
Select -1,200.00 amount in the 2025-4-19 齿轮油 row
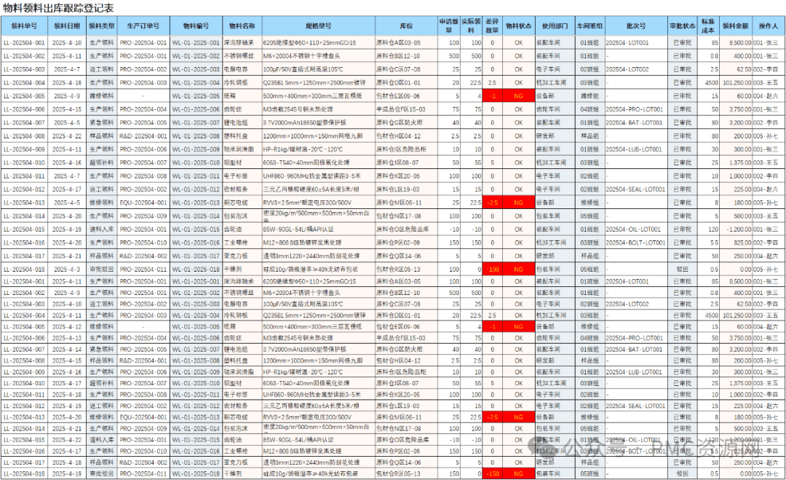click(737, 229)
